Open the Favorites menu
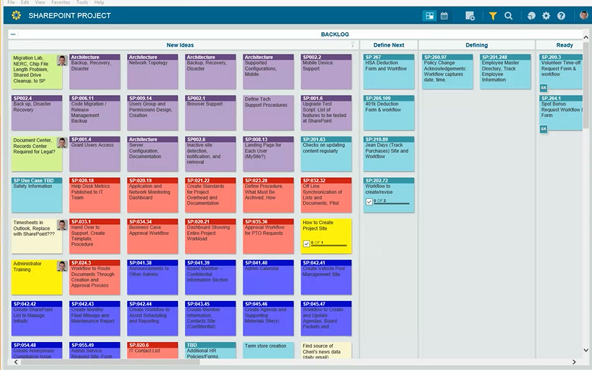592x370 pixels. 60,2
